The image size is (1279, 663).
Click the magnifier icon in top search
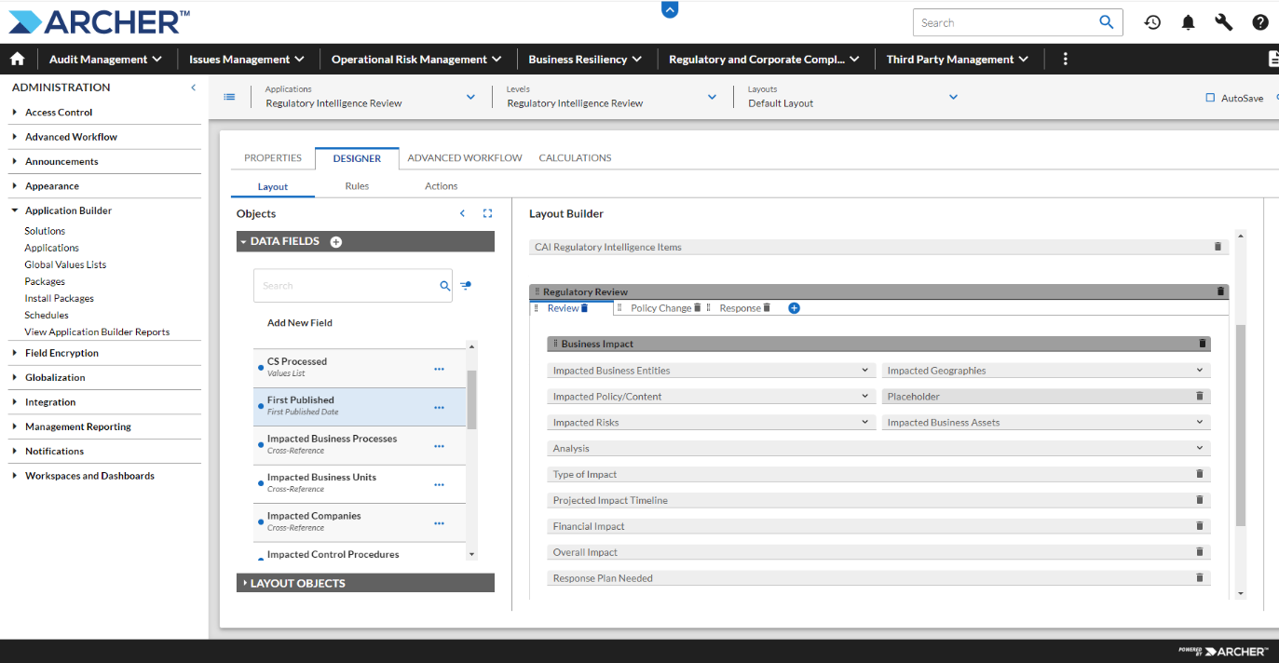[x=1107, y=22]
